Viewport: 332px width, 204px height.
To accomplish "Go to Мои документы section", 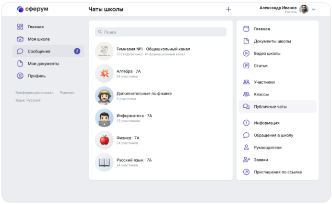I will [43, 64].
